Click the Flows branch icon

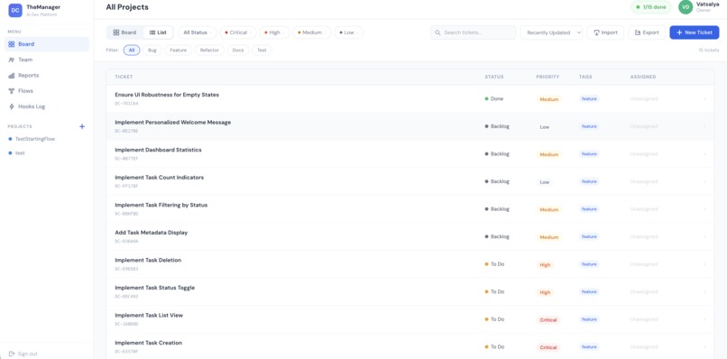click(x=12, y=91)
